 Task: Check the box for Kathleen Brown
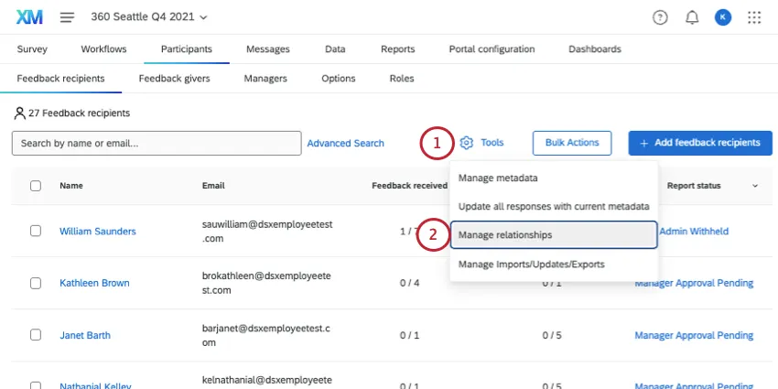[x=36, y=284]
